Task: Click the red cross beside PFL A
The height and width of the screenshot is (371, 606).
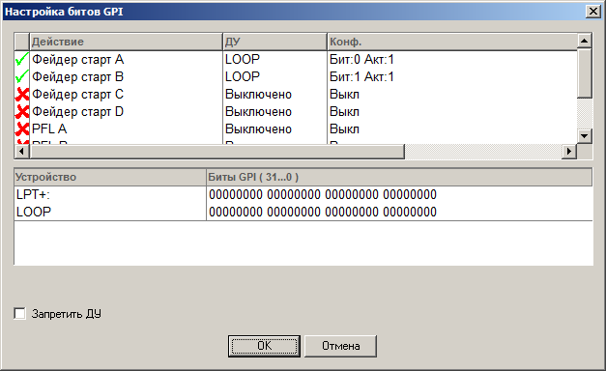Action: [22, 129]
